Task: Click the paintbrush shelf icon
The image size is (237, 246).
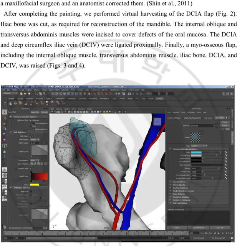Action: point(26,103)
